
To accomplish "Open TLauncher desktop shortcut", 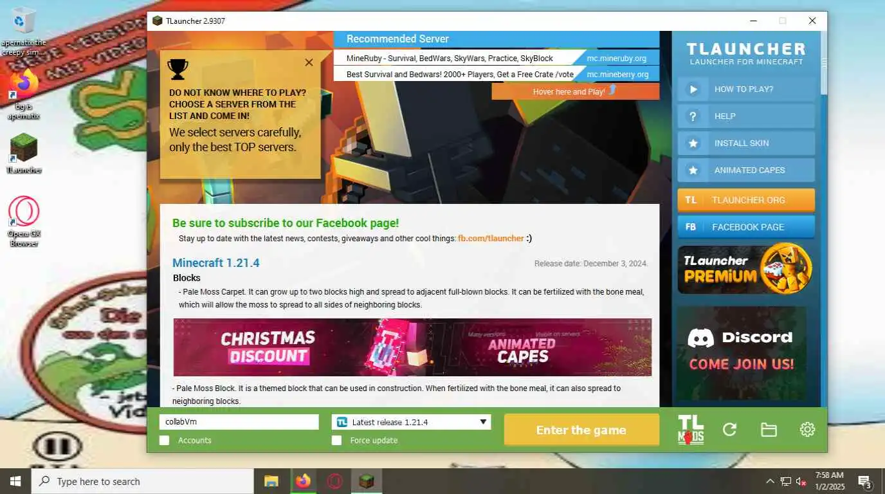I will point(24,154).
